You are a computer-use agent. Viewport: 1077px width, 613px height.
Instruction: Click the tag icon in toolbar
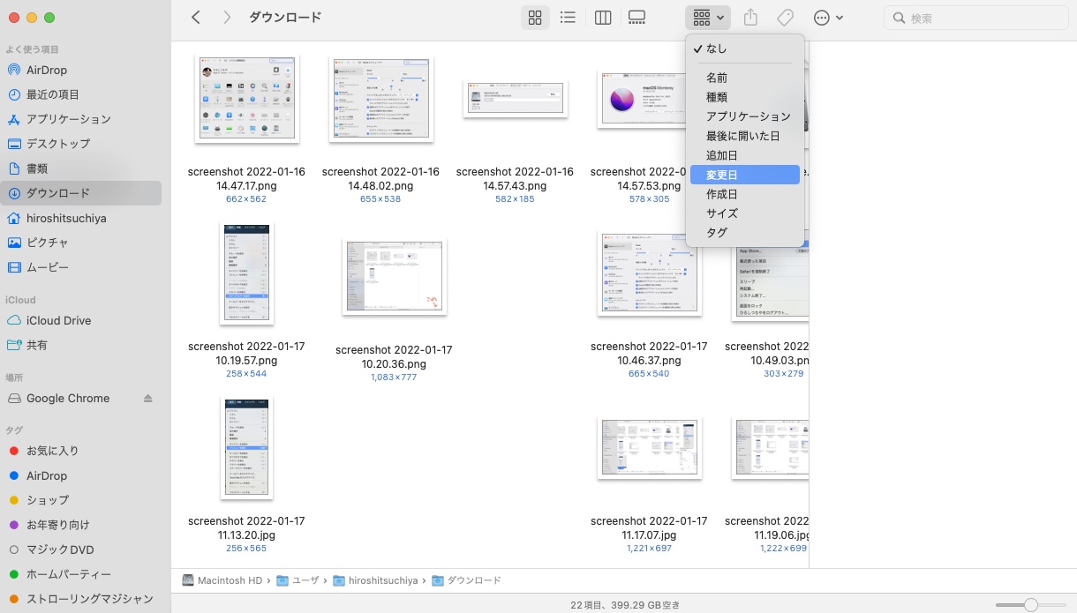click(784, 18)
